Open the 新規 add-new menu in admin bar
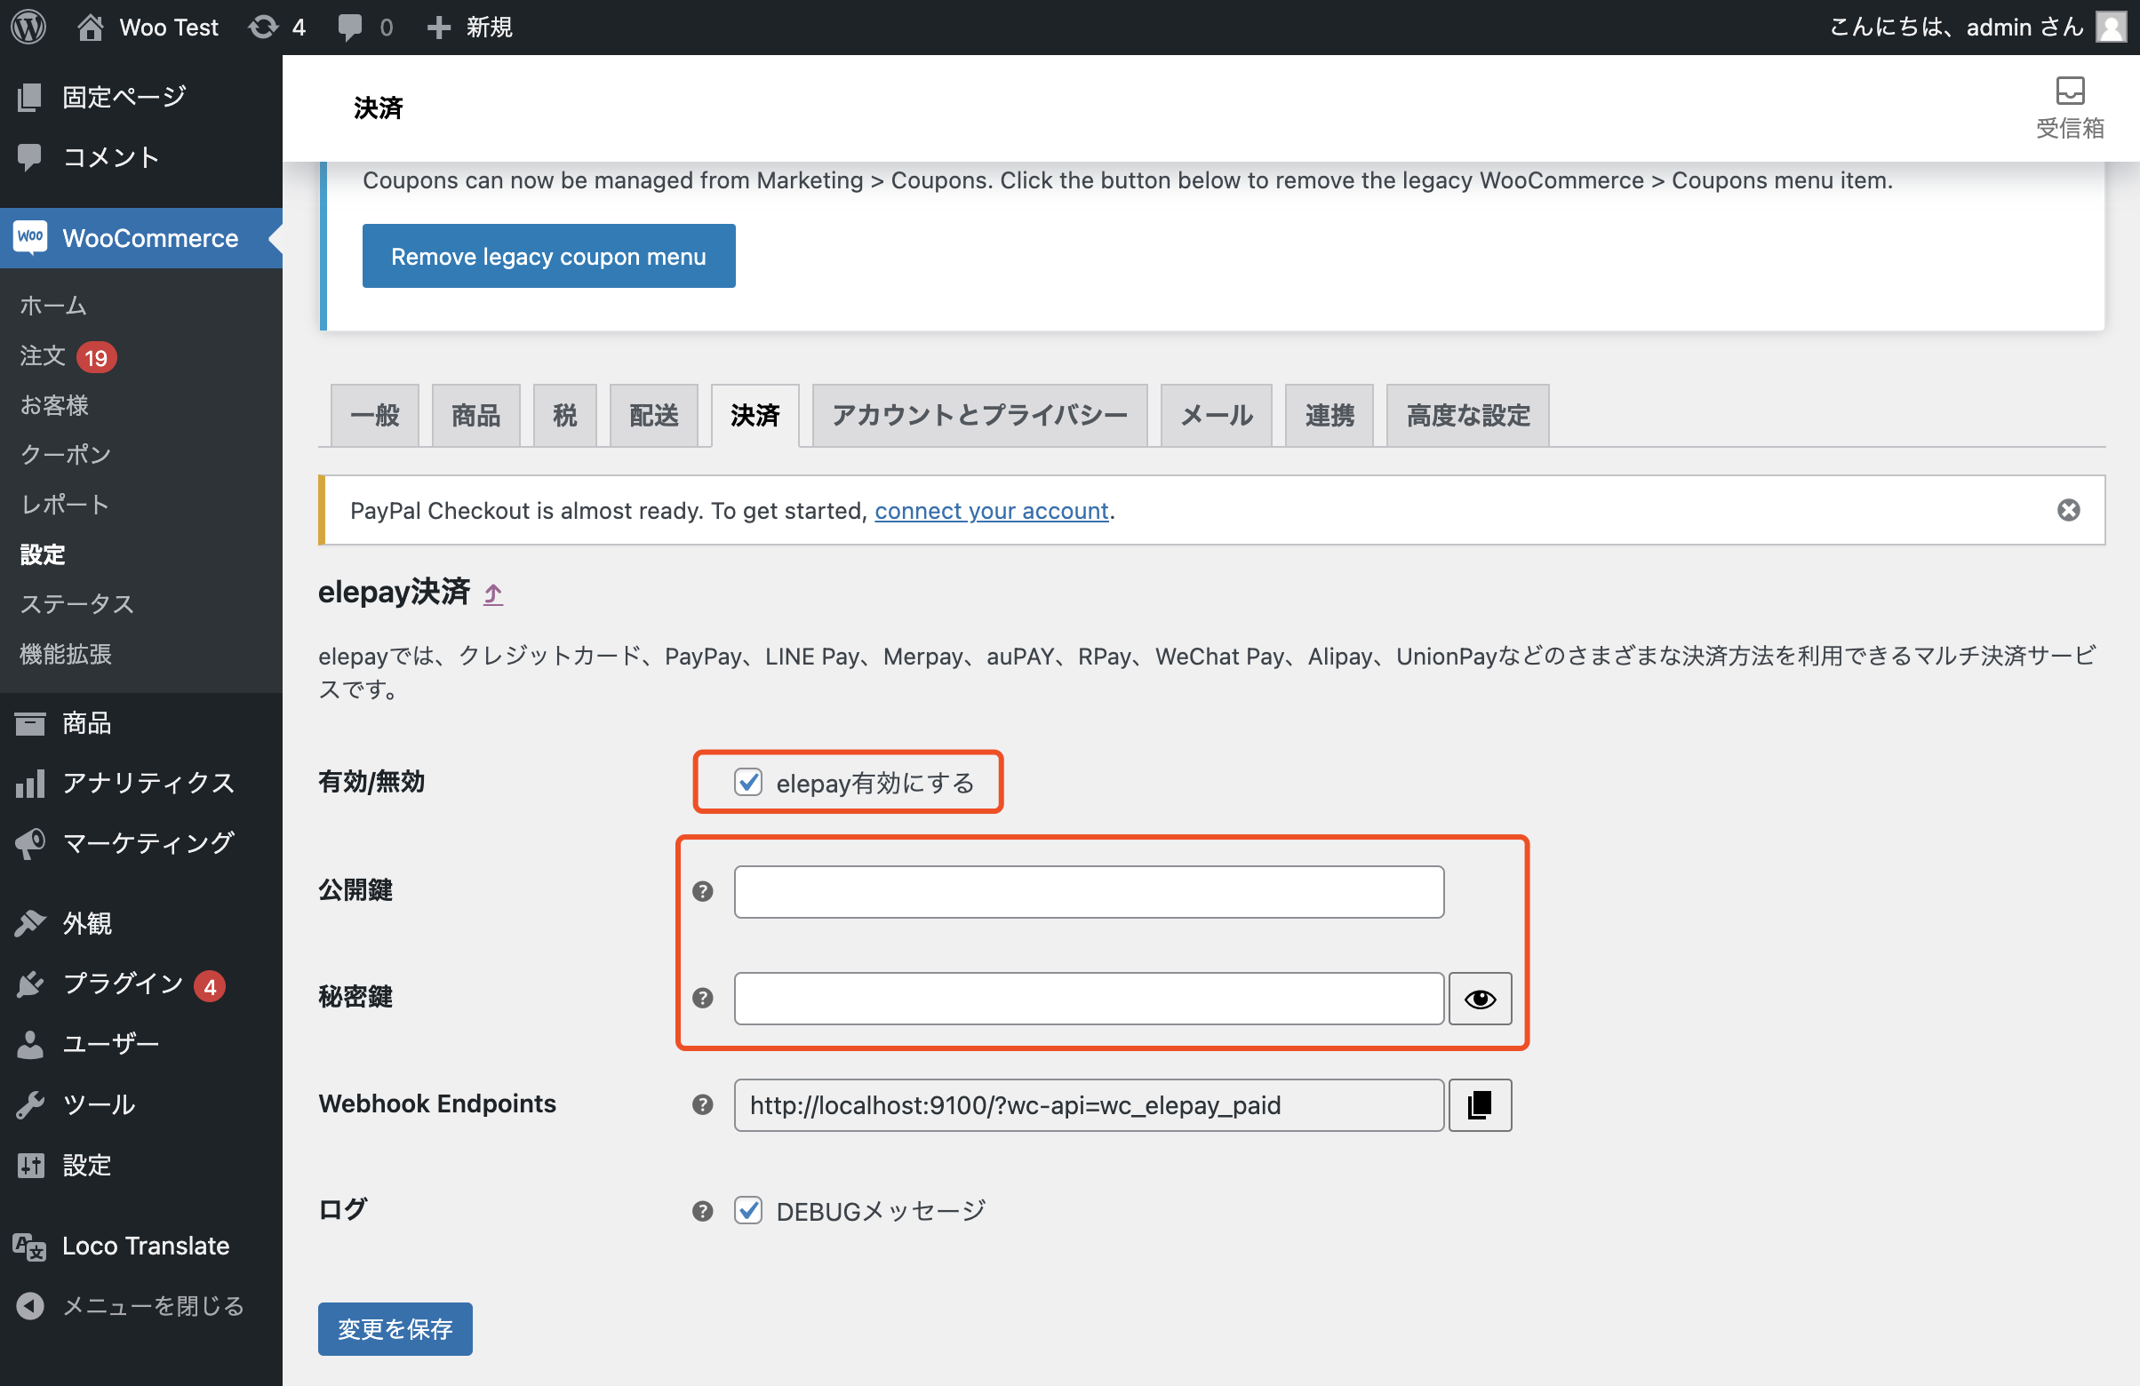This screenshot has width=2140, height=1386. click(469, 27)
